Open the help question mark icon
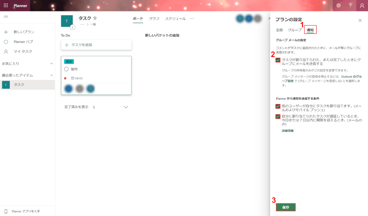 pos(350,5)
